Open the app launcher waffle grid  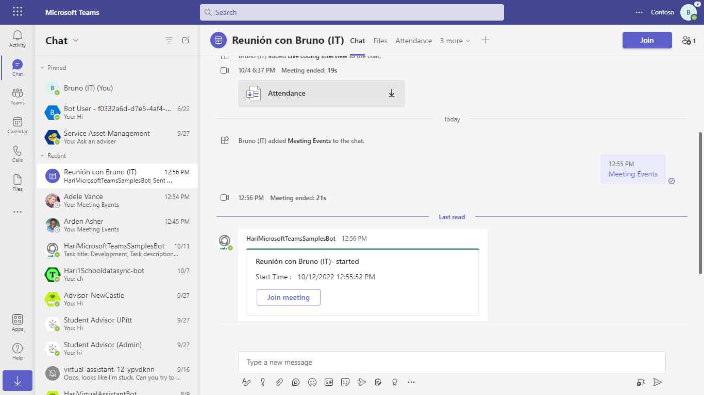coord(18,12)
